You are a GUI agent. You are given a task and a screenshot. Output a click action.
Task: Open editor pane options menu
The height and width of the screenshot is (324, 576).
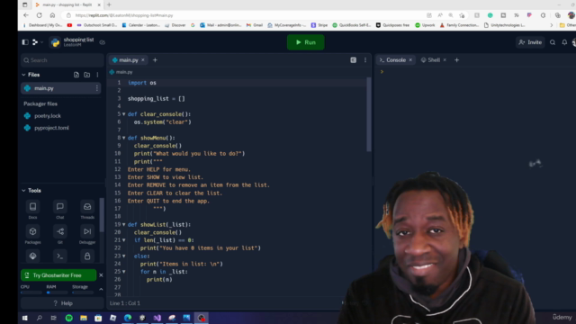click(x=365, y=60)
